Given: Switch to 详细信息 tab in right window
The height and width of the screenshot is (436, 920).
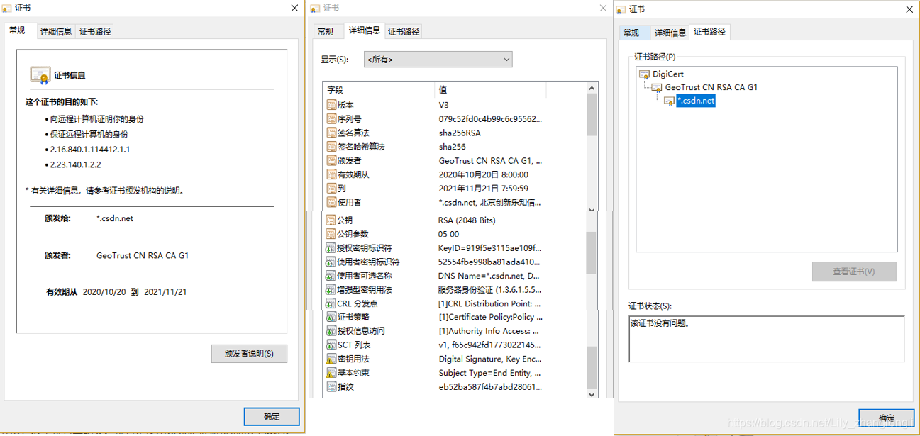Looking at the screenshot, I should tap(670, 33).
